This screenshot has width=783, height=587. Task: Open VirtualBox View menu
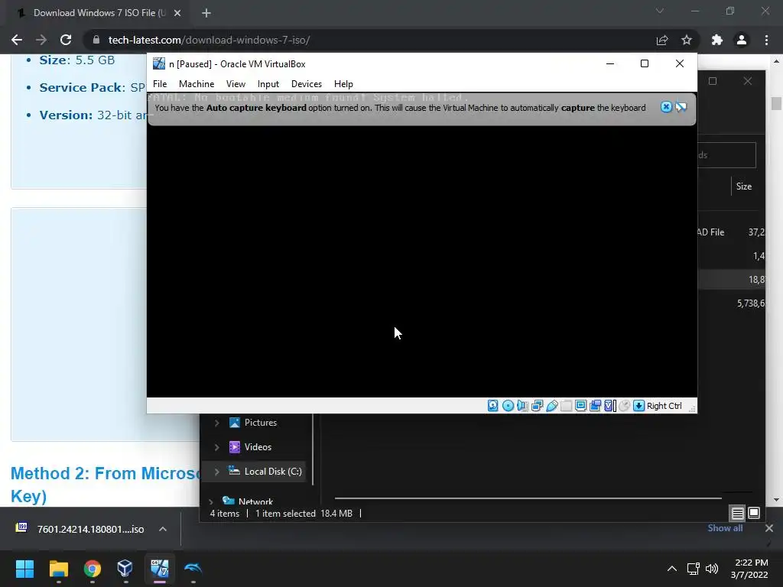(236, 84)
